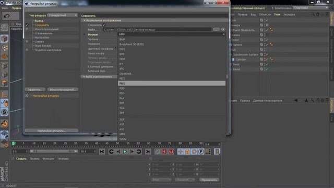Select the orange Polygons mode cube icon
Viewport: 334px width, 188px height.
[4, 83]
